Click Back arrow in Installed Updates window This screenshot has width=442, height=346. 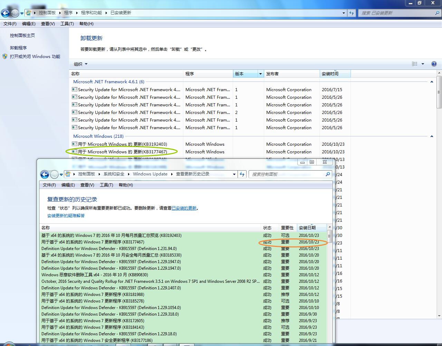[5, 13]
